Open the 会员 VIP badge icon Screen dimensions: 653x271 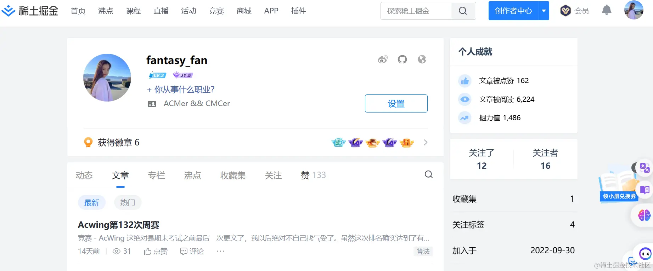point(565,11)
